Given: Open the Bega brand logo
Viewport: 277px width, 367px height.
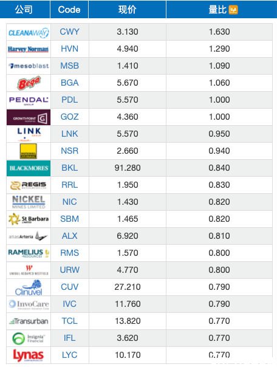Looking at the screenshot, I should [29, 83].
